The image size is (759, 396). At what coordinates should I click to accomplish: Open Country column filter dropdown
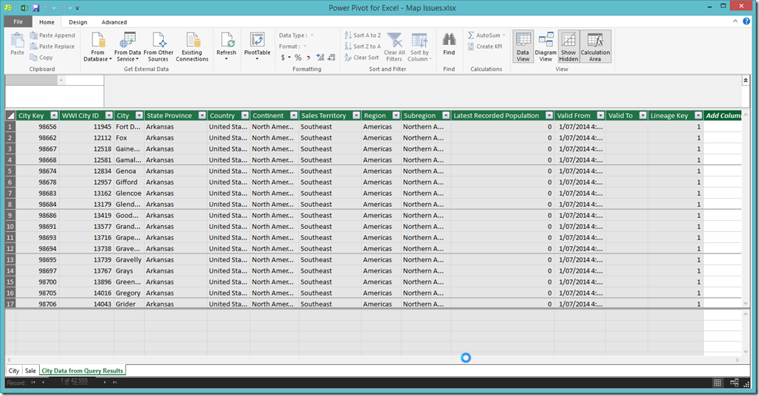pyautogui.click(x=245, y=115)
